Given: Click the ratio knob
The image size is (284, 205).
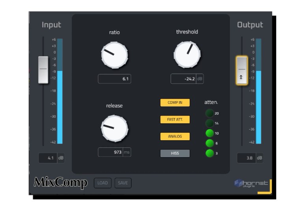Looking at the screenshot, I should click(x=114, y=55).
